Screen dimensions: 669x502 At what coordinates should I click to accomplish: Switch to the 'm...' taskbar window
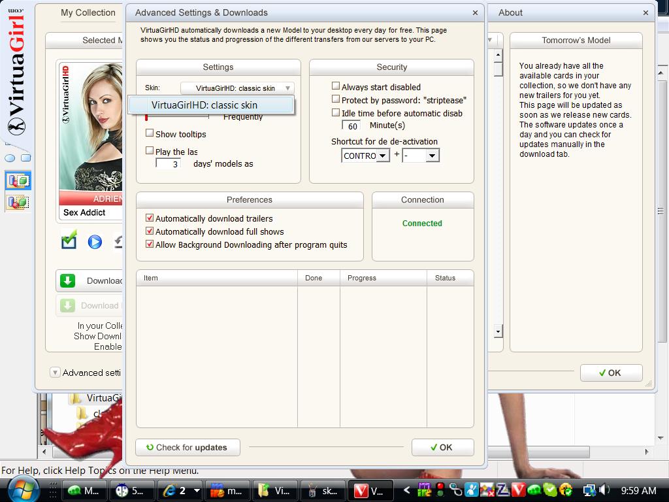pyautogui.click(x=227, y=490)
